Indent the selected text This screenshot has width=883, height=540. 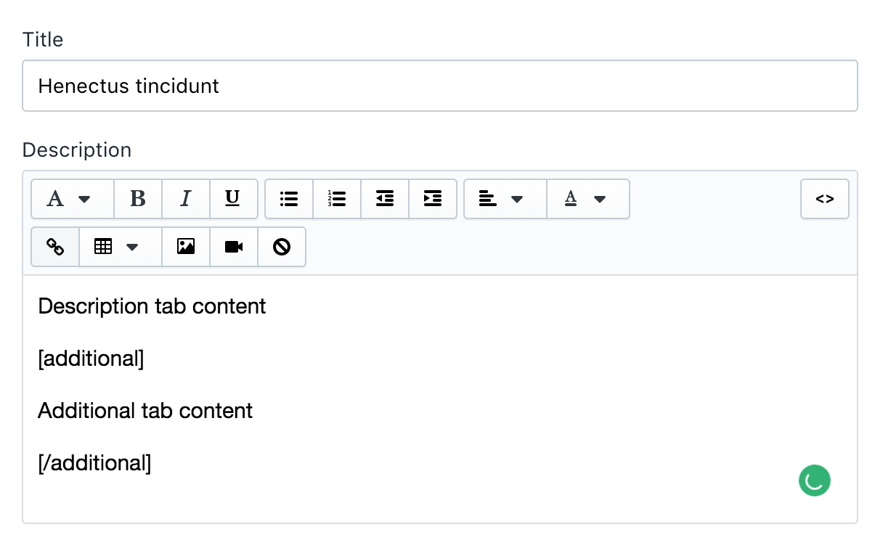433,199
